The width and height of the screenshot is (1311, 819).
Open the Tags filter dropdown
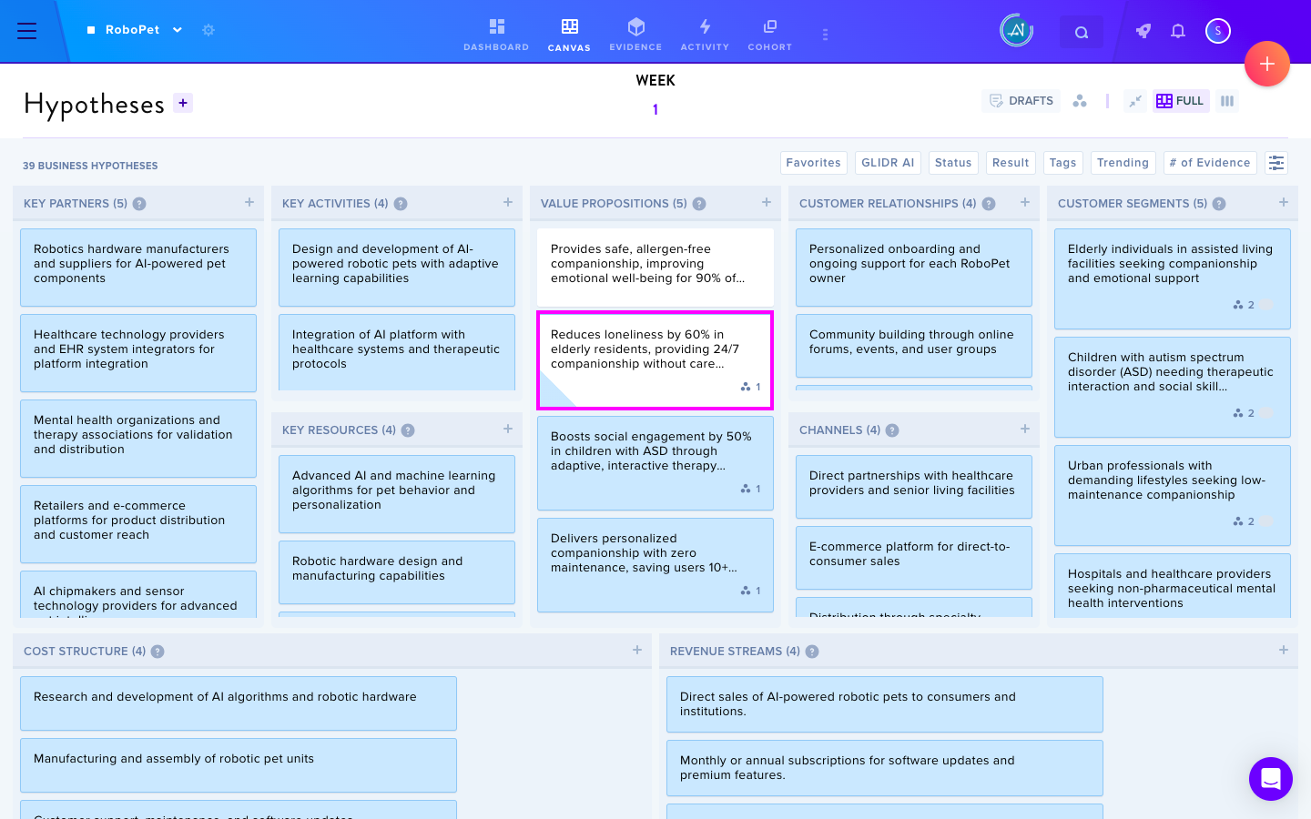tap(1062, 163)
